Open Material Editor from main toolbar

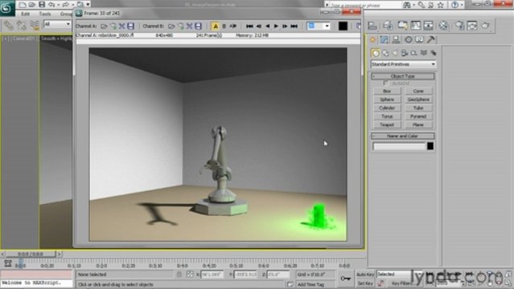point(444,26)
